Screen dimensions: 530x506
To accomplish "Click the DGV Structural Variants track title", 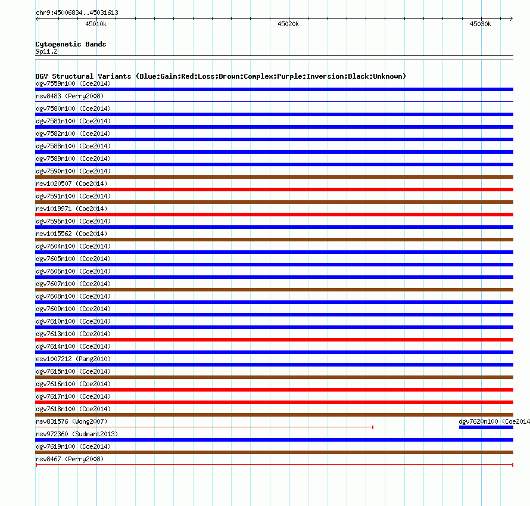I will 221,76.
